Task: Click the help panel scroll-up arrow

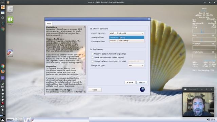Action: tap(84, 27)
